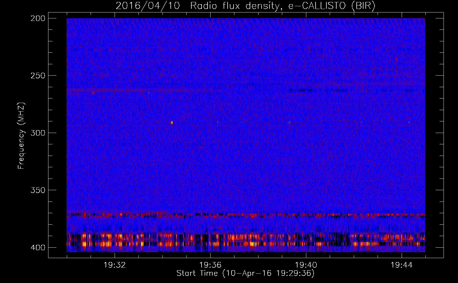Image resolution: width=458 pixels, height=283 pixels.
Task: Select the 350 frequency tick label
Action: (x=38, y=190)
